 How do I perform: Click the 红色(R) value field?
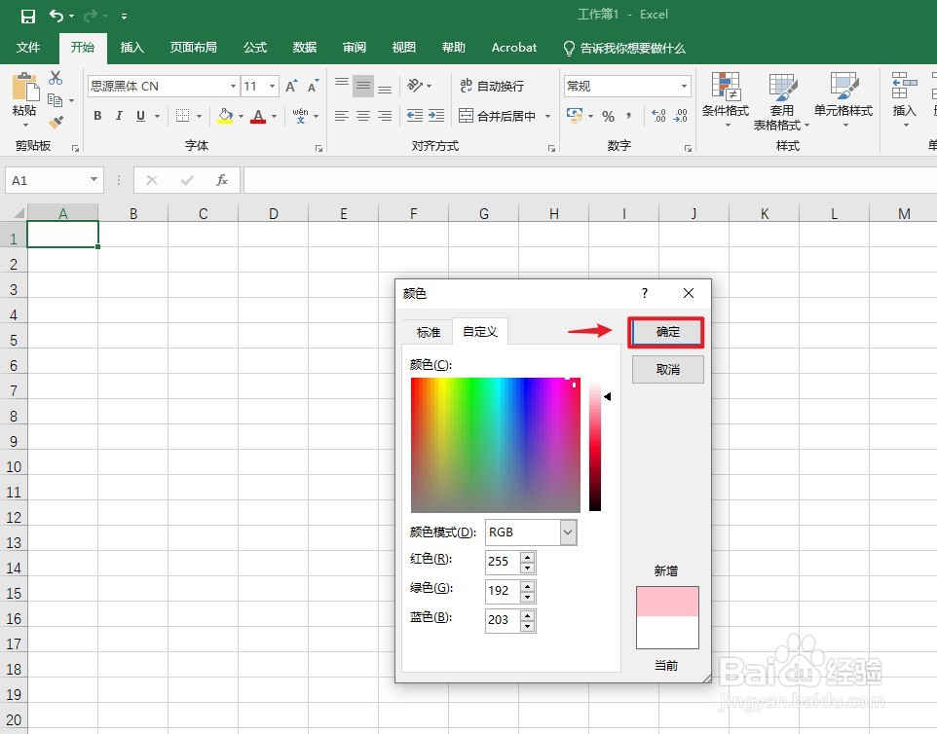504,562
